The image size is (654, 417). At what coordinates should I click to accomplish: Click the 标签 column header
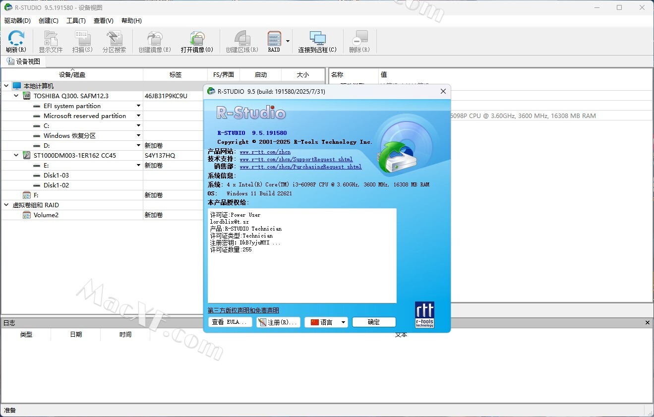pos(176,75)
